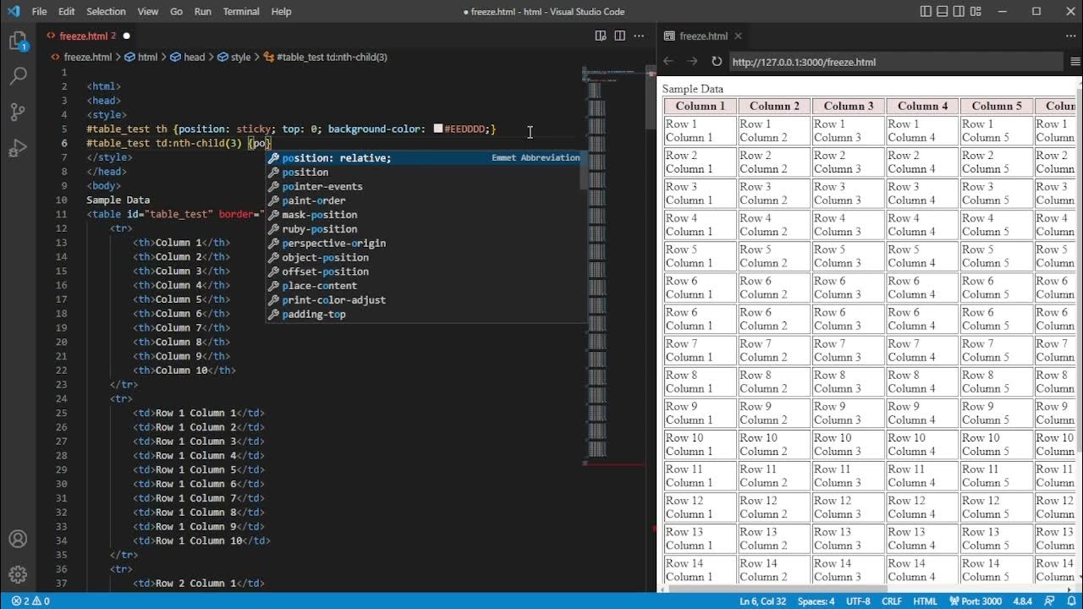
Task: Open the Run and Debug view
Action: tap(18, 149)
